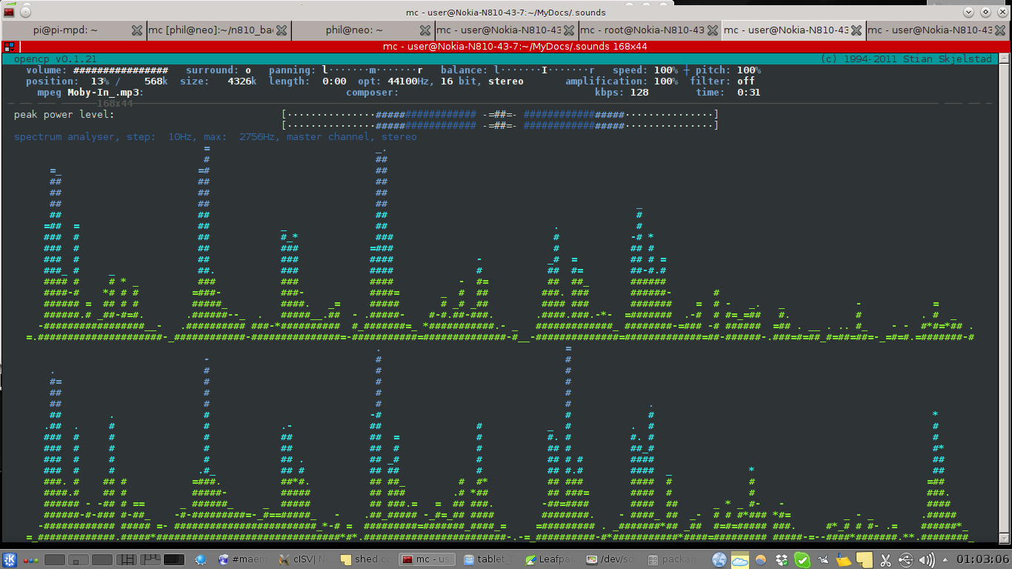Open the Leafpad taskbar window entry
The height and width of the screenshot is (569, 1012).
550,559
